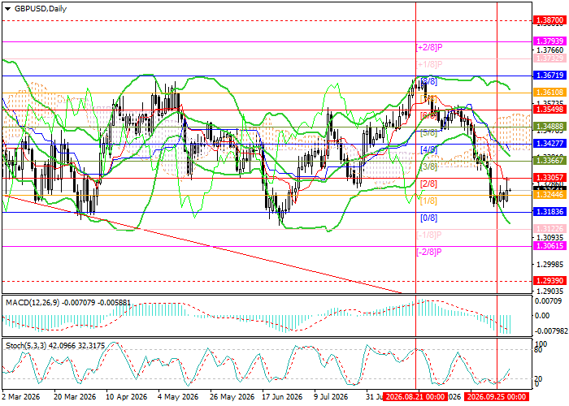569x406 pixels.
Task: Click the 20 Mar 2026 date label
Action: coord(75,397)
